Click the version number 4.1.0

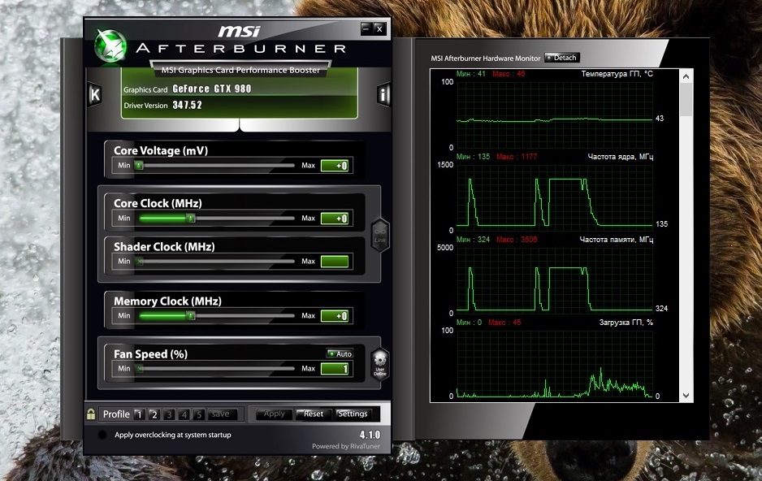370,435
